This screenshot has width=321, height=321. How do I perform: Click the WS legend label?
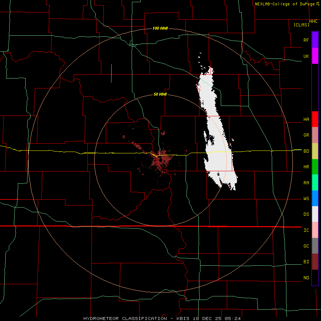pyautogui.click(x=306, y=199)
